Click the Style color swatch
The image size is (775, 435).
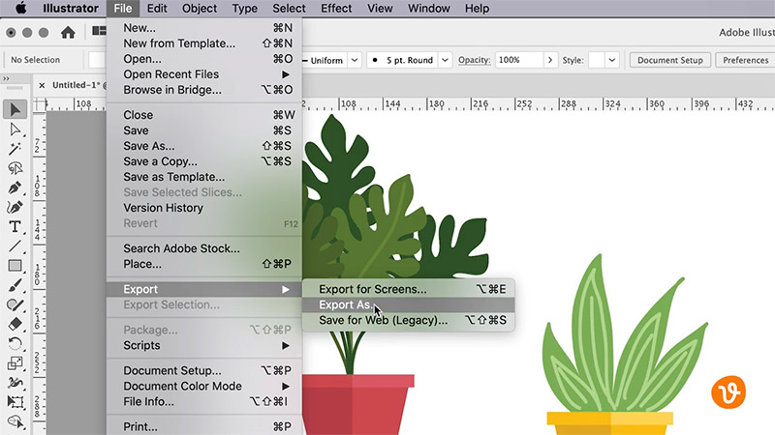[x=597, y=60]
